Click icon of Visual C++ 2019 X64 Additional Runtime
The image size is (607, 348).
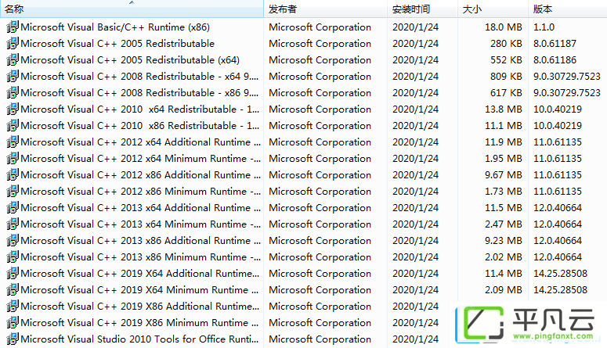click(x=13, y=274)
